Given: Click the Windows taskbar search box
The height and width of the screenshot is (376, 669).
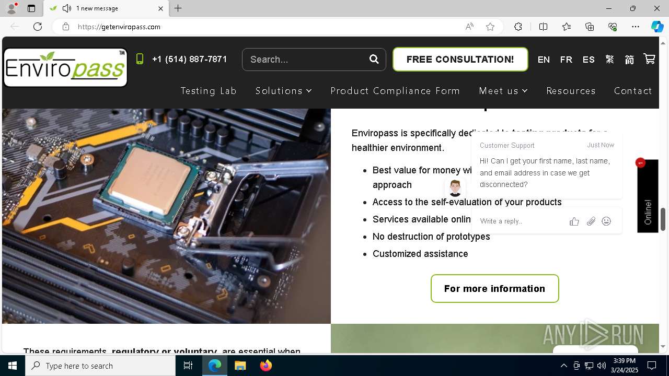Looking at the screenshot, I should pyautogui.click(x=100, y=366).
